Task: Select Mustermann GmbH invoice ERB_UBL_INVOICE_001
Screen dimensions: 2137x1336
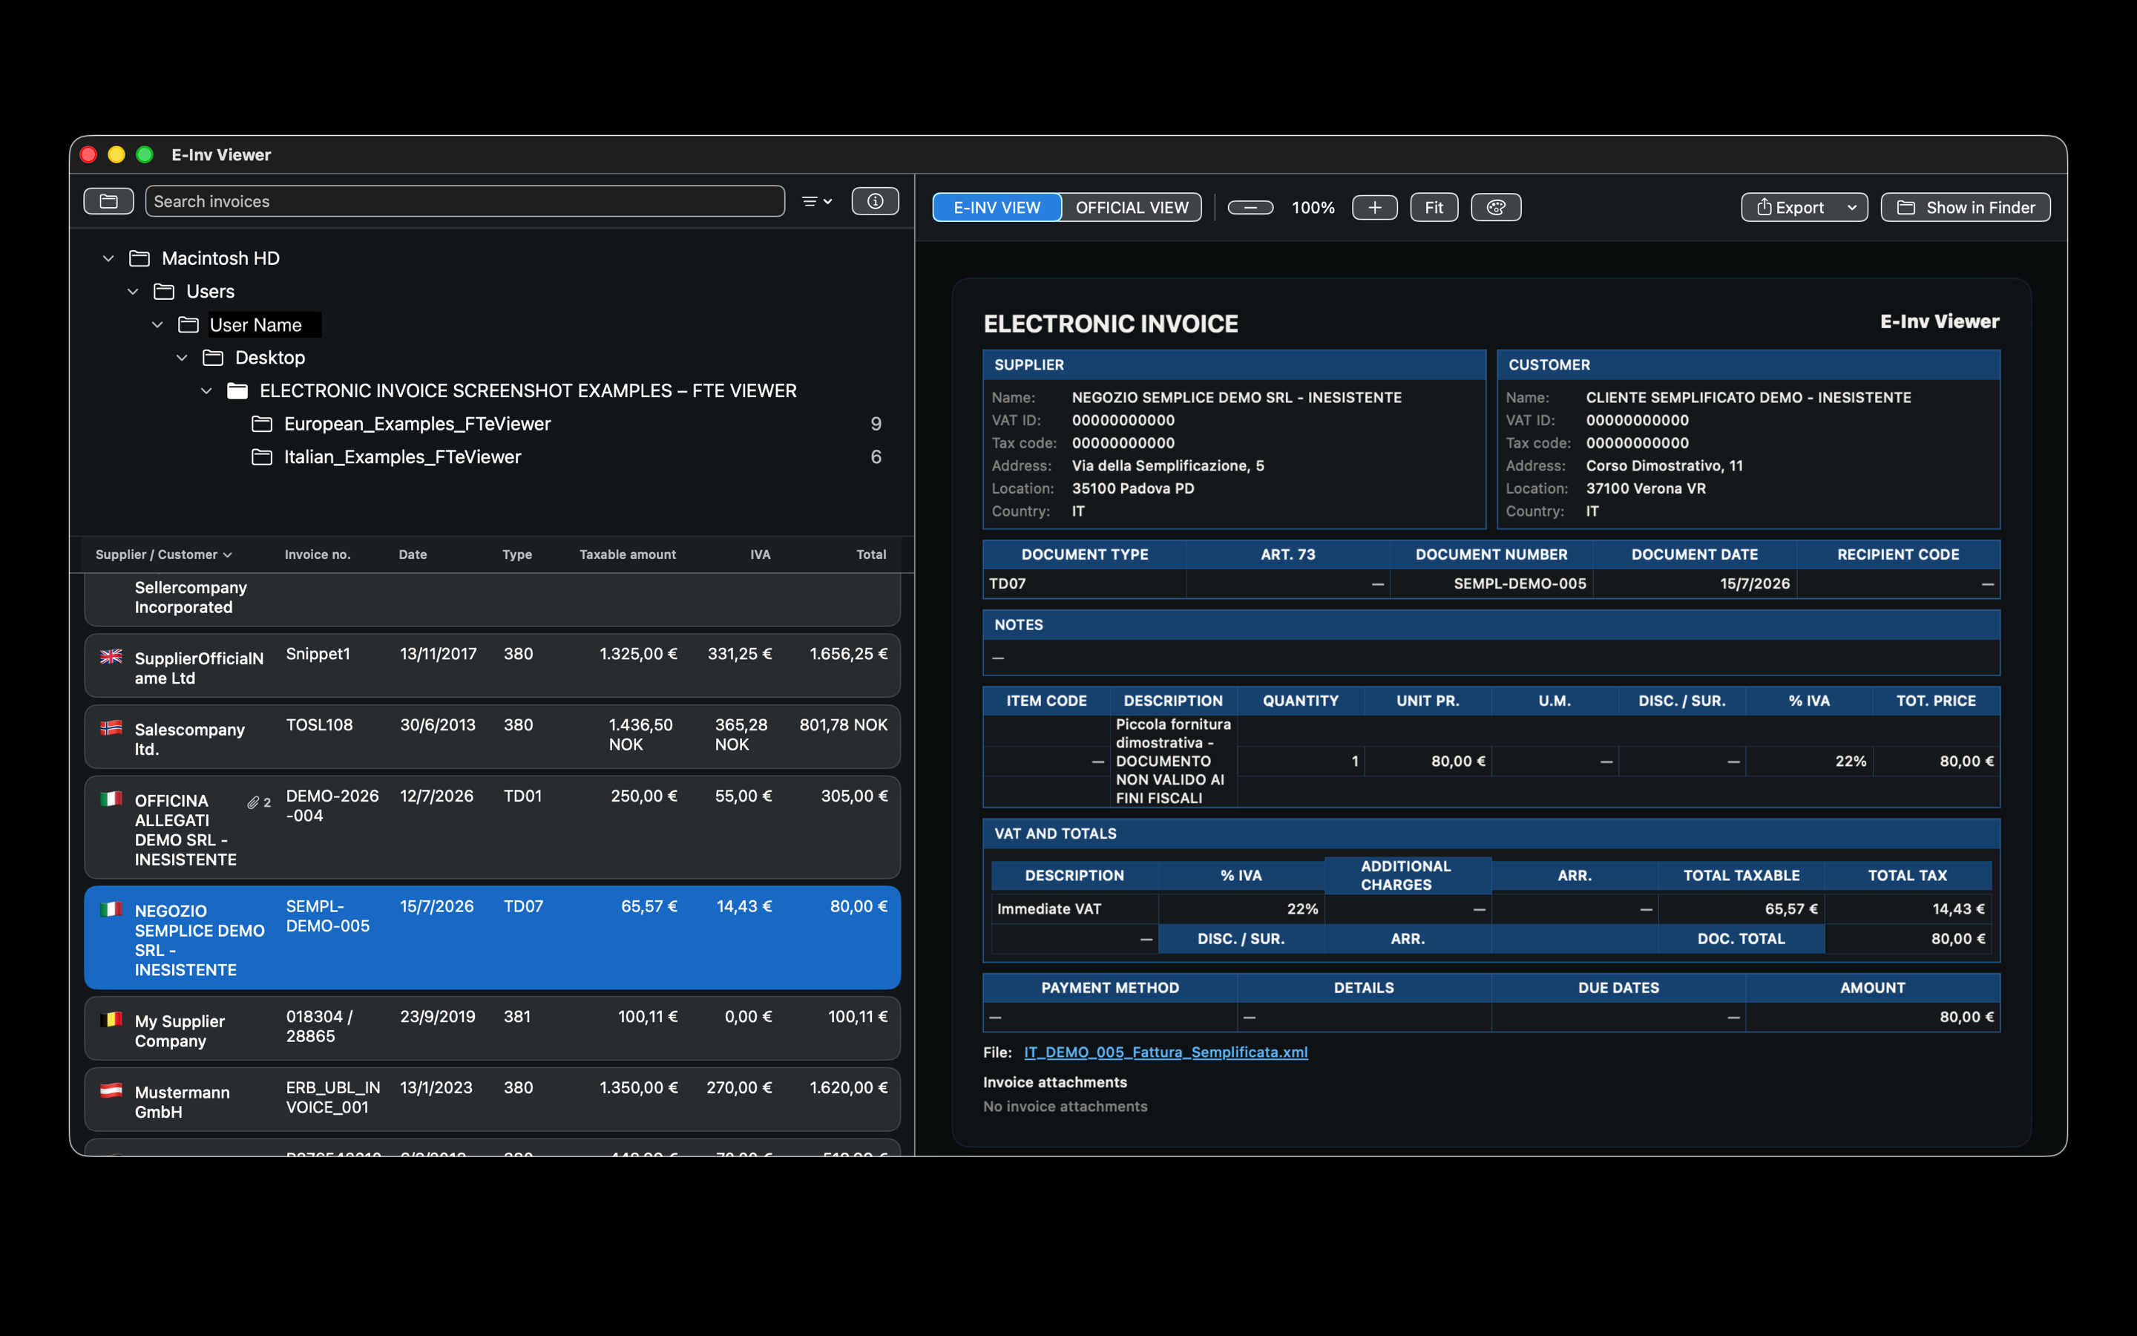Action: (493, 1099)
